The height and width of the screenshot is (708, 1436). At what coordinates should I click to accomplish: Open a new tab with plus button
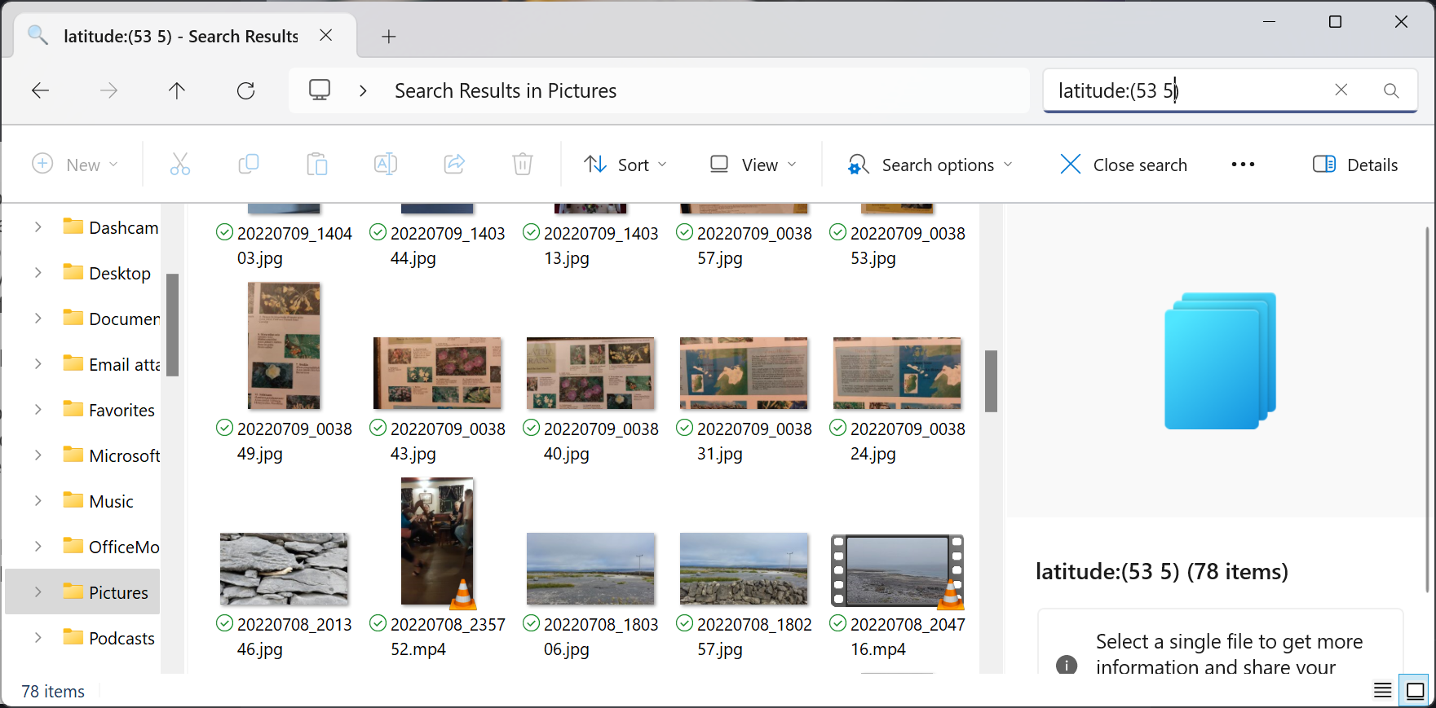[x=389, y=37]
